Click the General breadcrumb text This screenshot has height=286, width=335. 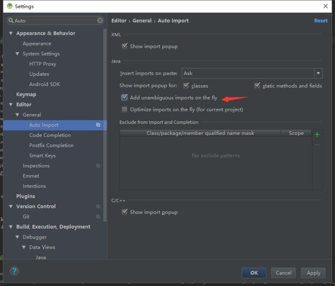coord(142,21)
